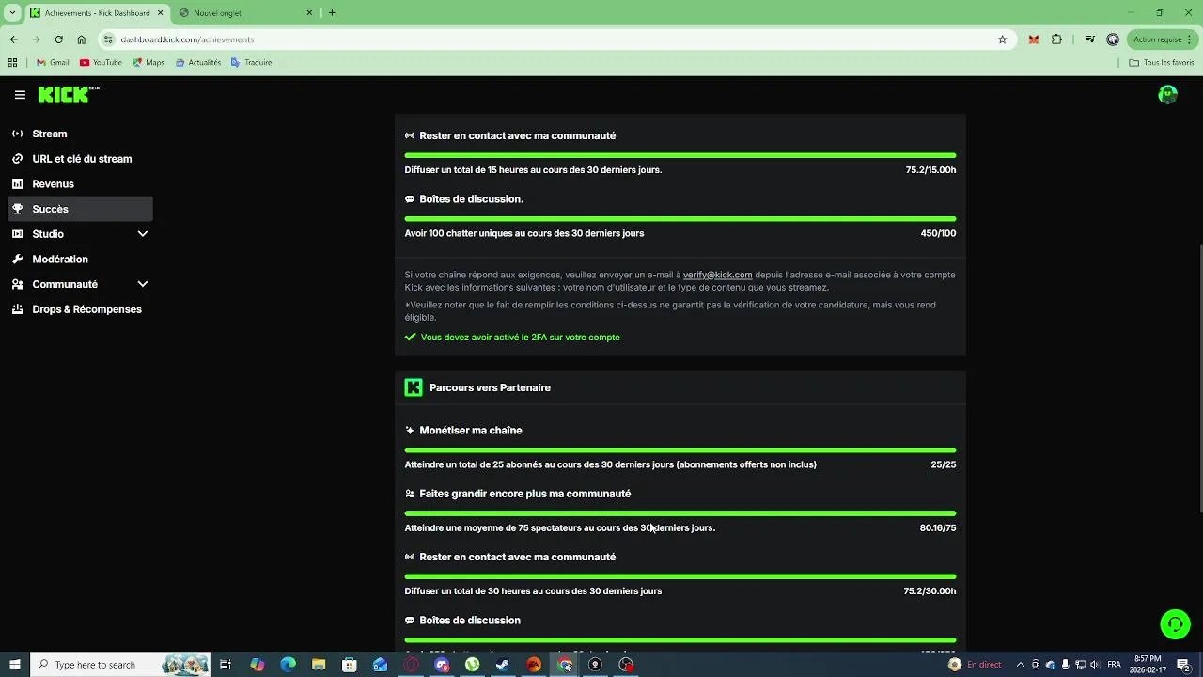Image resolution: width=1203 pixels, height=677 pixels.
Task: Open File Explorer from the taskbar
Action: pos(319,665)
